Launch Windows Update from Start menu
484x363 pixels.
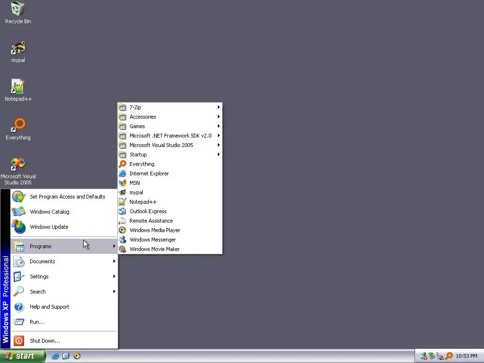(64, 227)
